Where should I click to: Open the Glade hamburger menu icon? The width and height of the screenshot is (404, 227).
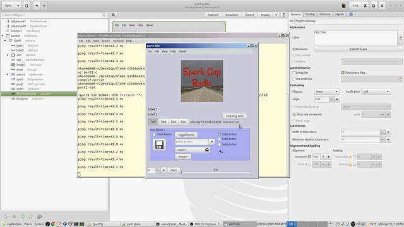(382, 6)
